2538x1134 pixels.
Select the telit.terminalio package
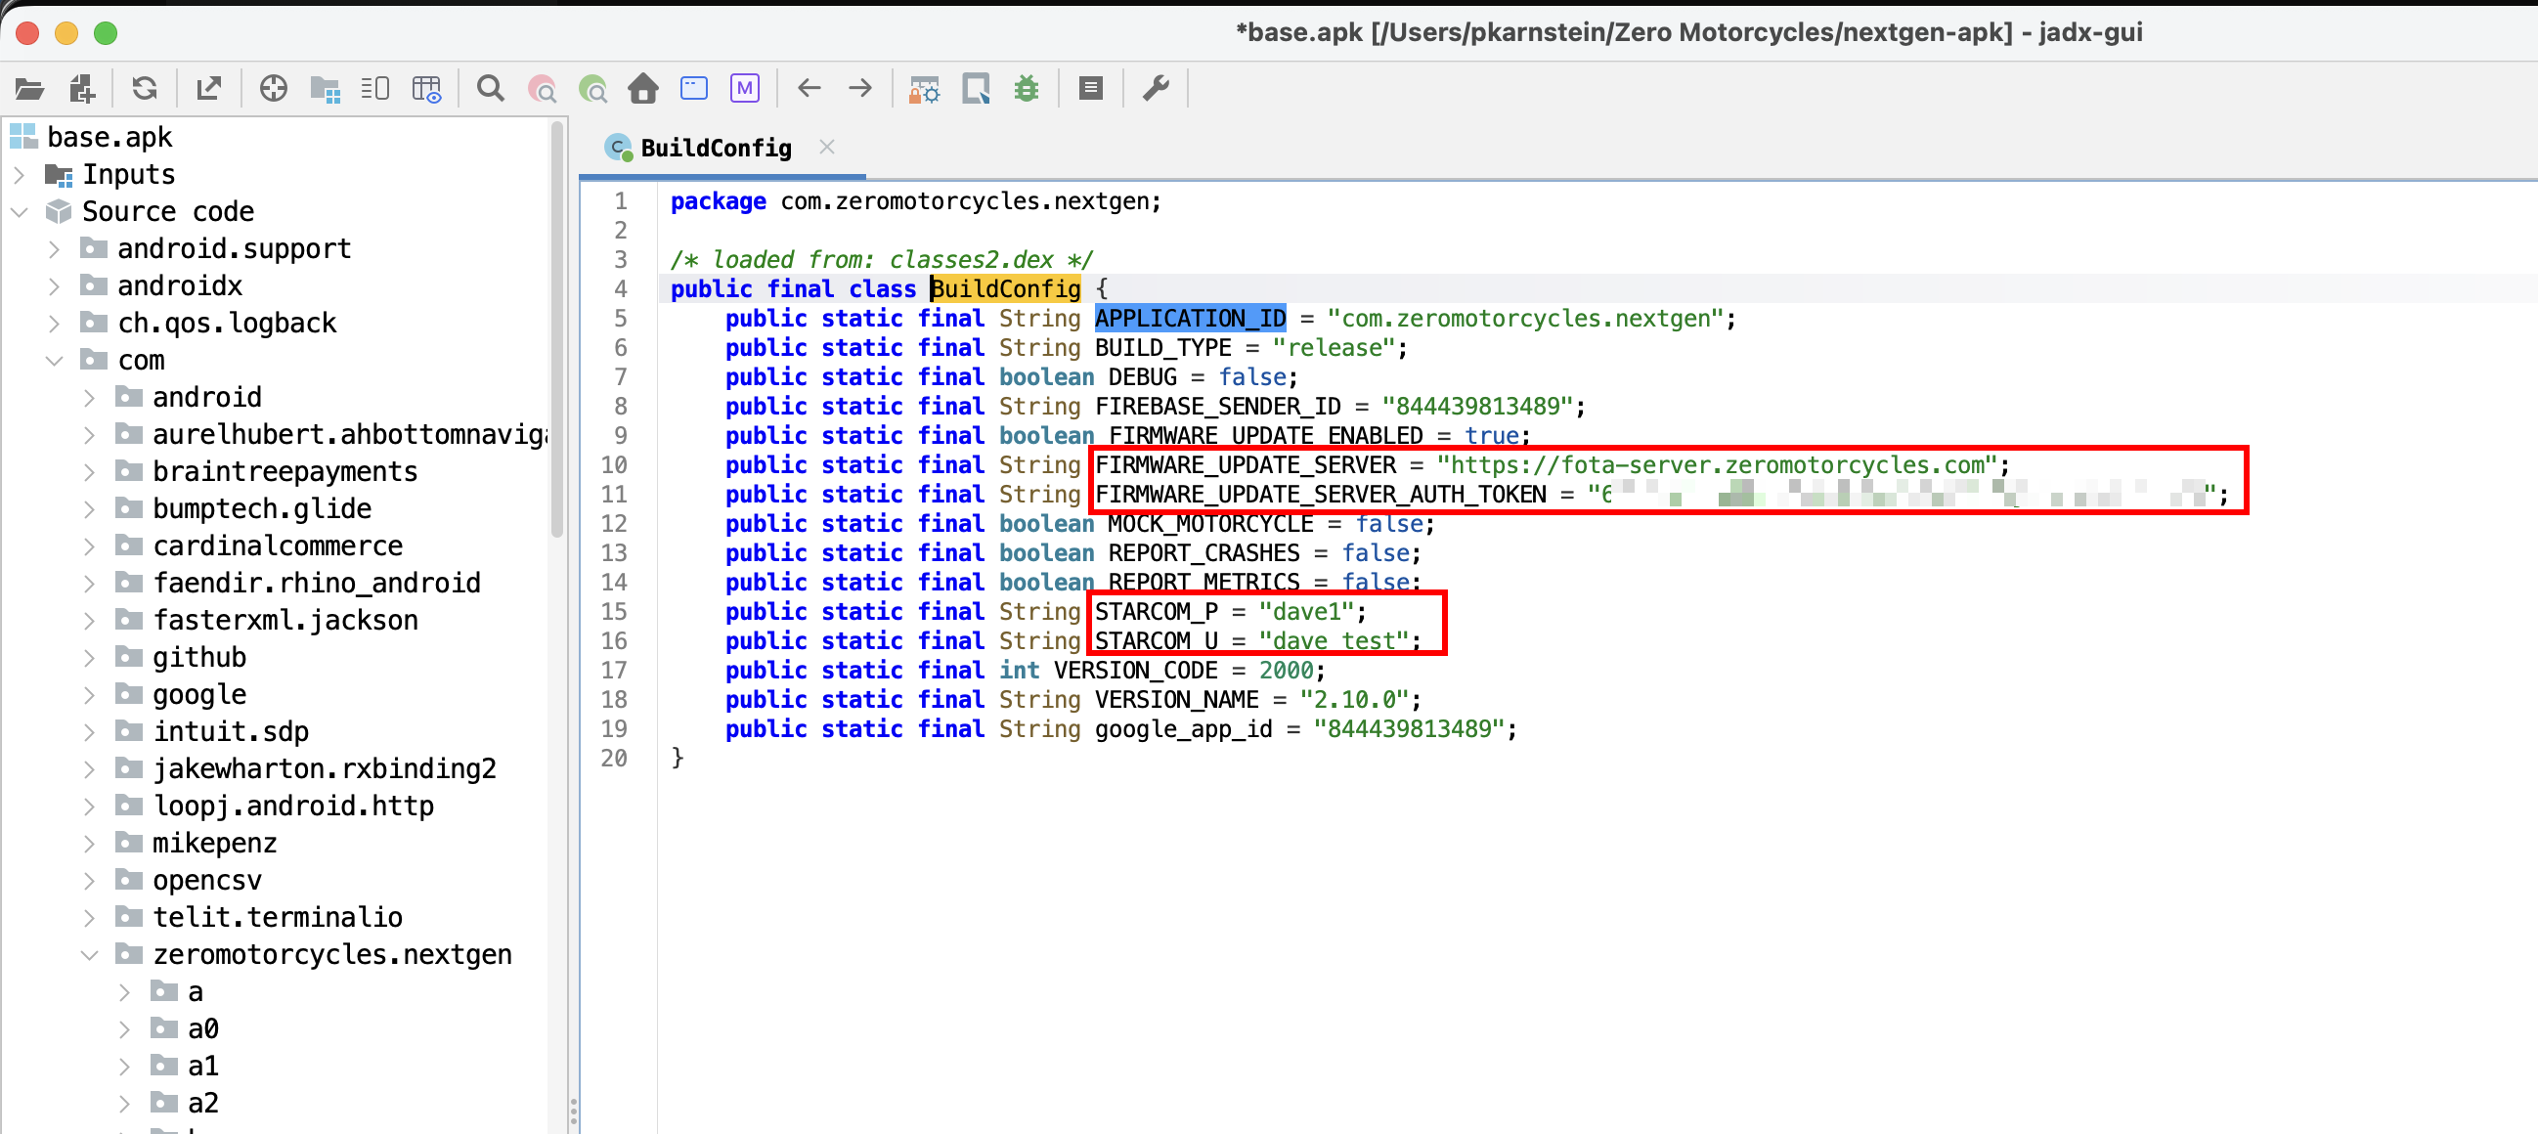[x=277, y=917]
